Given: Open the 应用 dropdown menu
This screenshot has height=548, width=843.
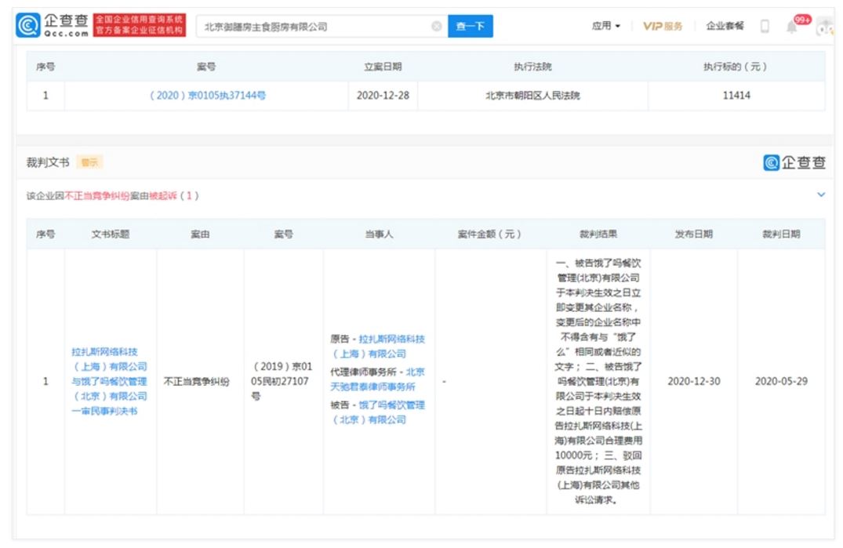Looking at the screenshot, I should [606, 25].
